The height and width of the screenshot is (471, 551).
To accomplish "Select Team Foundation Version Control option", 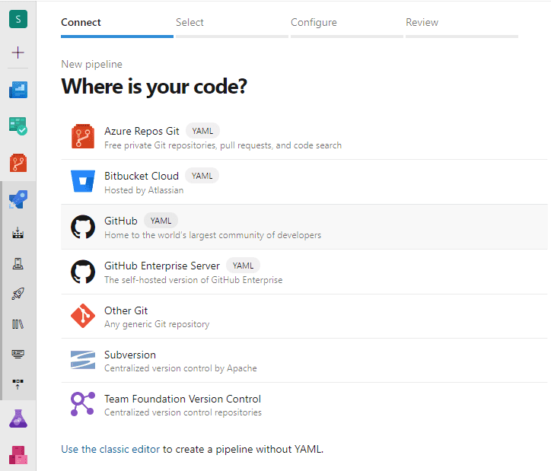I will coord(304,405).
